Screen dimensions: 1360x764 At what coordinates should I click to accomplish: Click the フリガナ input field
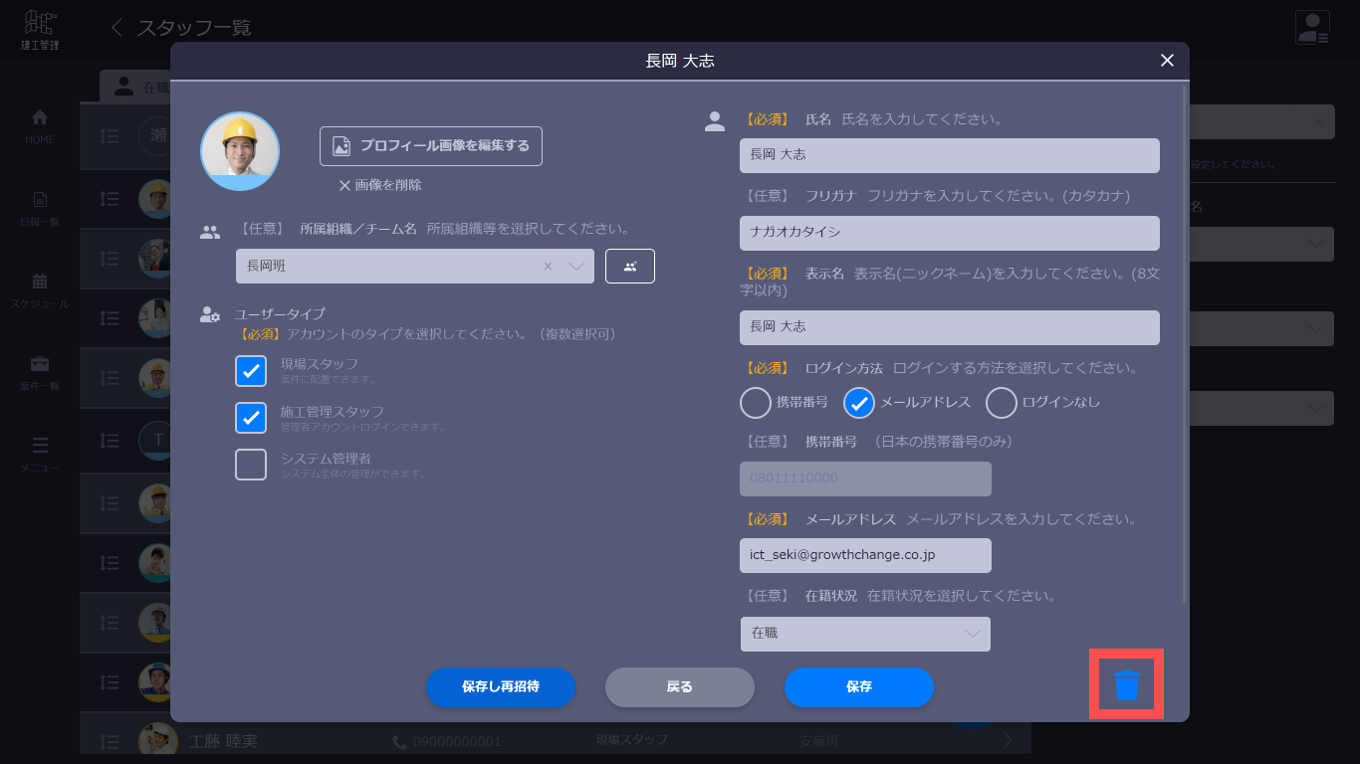950,233
